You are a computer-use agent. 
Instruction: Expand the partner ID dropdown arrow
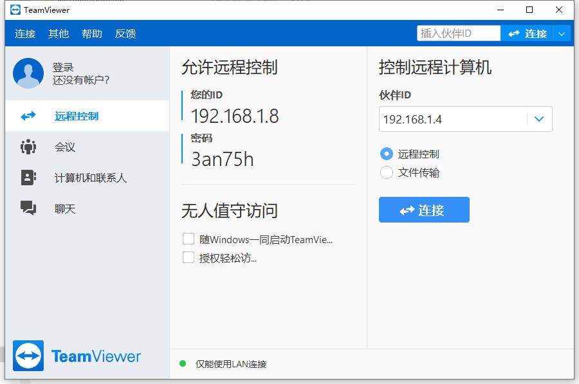point(539,119)
